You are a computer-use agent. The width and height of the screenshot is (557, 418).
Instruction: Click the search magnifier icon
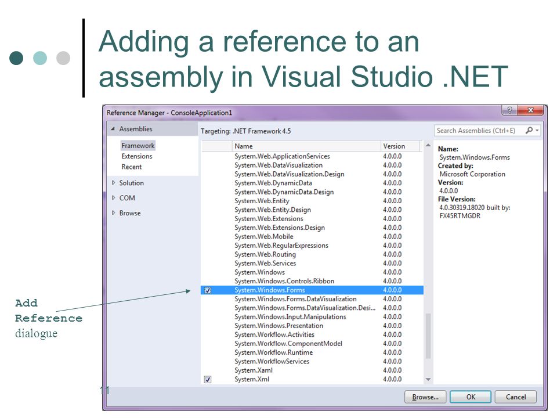[529, 131]
